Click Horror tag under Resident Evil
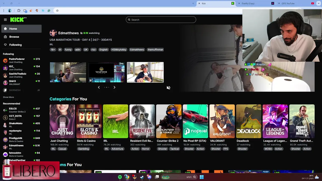The height and width of the screenshot is (181, 322). 146,149
